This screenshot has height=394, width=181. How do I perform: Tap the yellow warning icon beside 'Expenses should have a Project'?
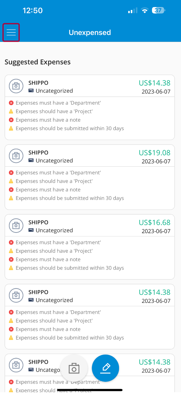coord(11,111)
